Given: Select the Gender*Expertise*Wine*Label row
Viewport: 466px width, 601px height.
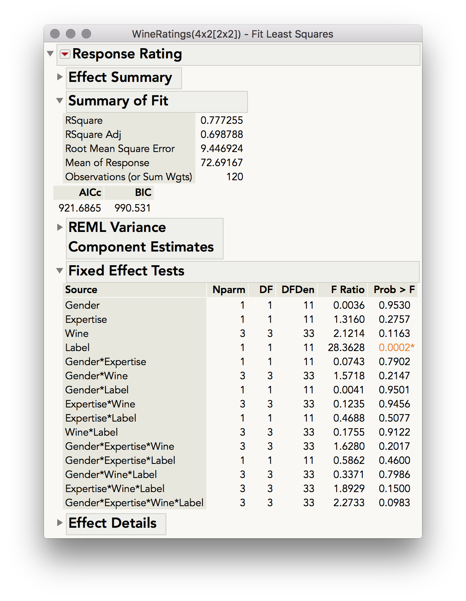Looking at the screenshot, I should point(134,503).
